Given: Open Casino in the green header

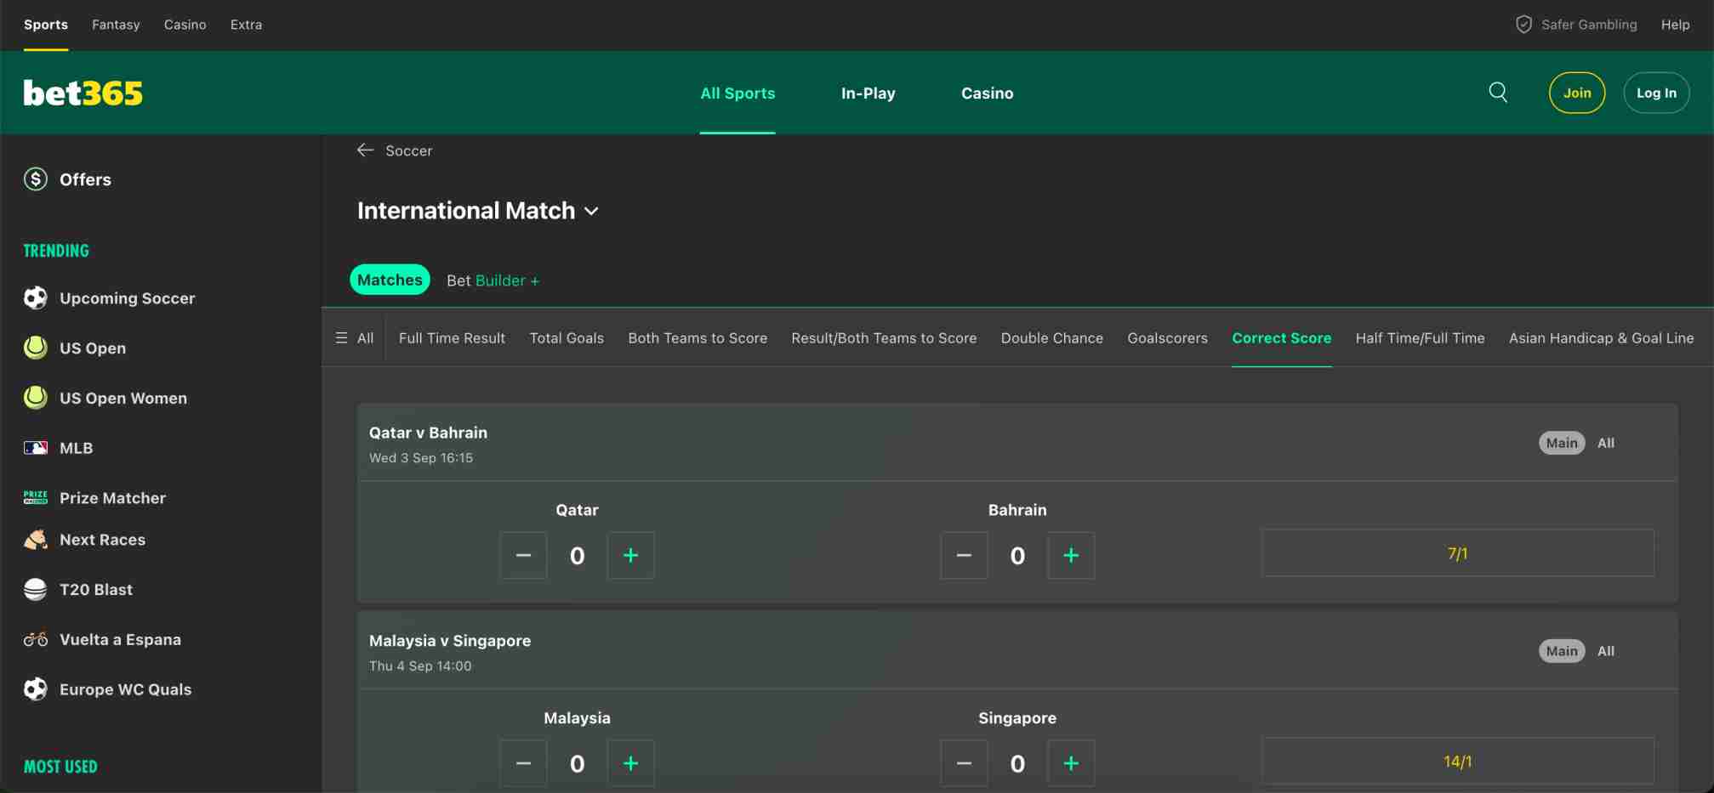Looking at the screenshot, I should click(x=987, y=93).
